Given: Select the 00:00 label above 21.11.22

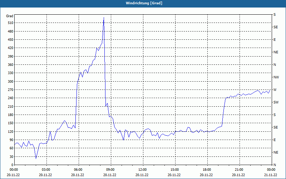Looking at the screenshot, I should 271,169.
